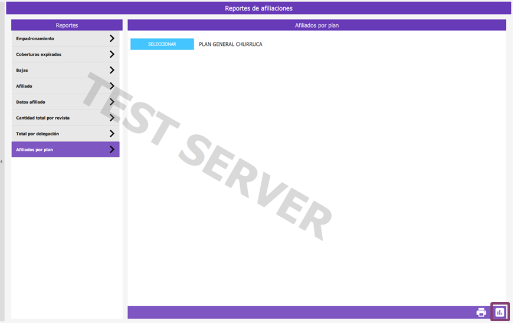514x324 pixels.
Task: Open Cantidad total por revista report
Action: pyautogui.click(x=66, y=118)
